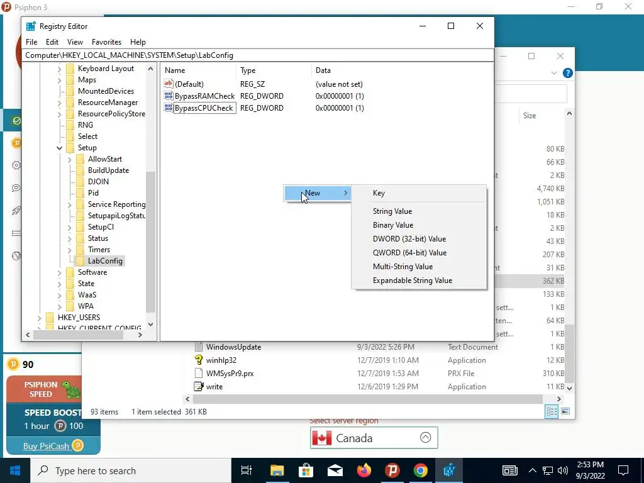
Task: Select winhlp32 application in File Explorer
Action: 221,360
